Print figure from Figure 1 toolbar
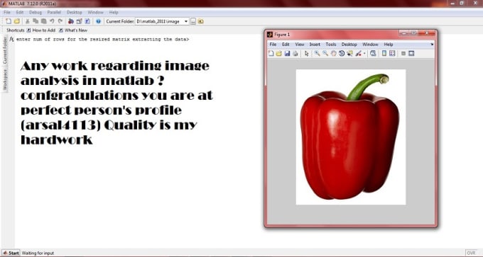483x257 pixels. (295, 53)
